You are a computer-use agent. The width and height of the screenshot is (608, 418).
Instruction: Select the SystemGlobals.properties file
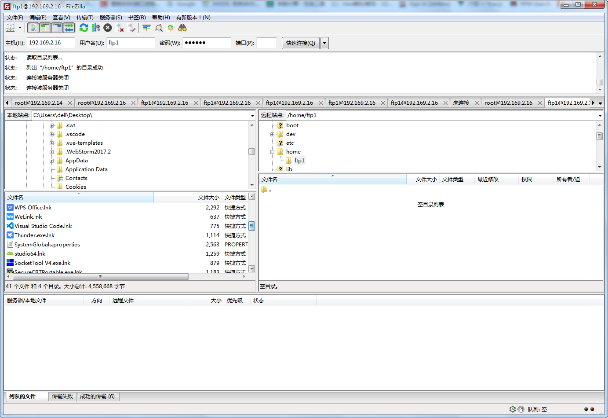(x=47, y=245)
